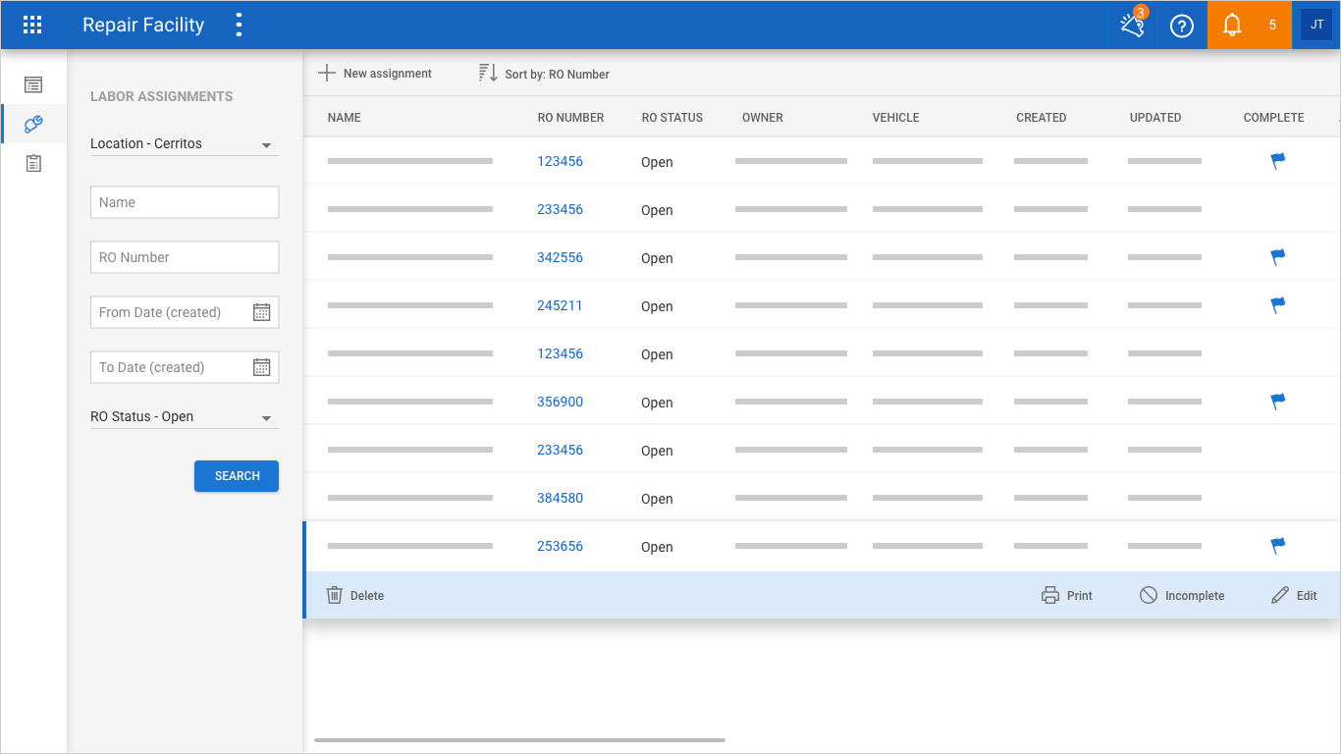Choose Incomplete in the row action bar
The width and height of the screenshot is (1341, 754).
[x=1182, y=596]
